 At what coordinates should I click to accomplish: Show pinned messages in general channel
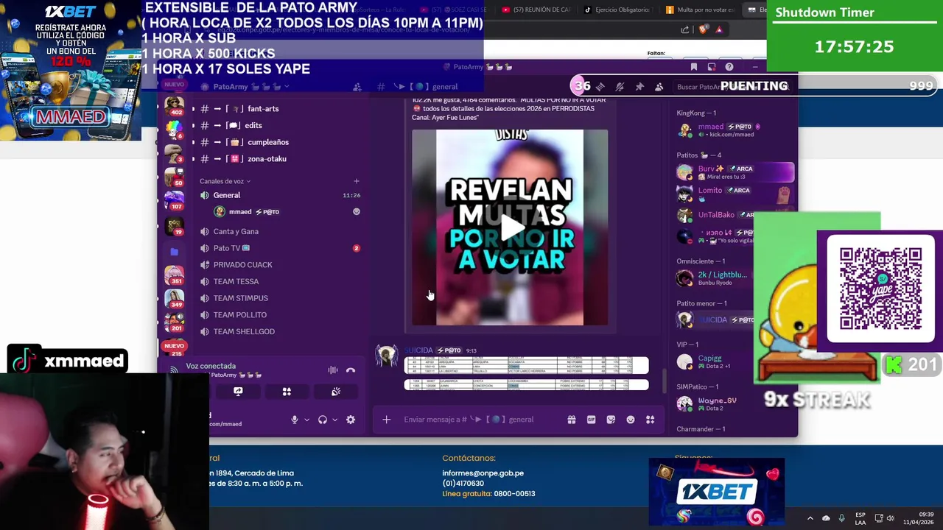click(x=639, y=87)
